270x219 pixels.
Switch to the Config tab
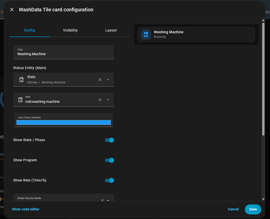(x=29, y=30)
